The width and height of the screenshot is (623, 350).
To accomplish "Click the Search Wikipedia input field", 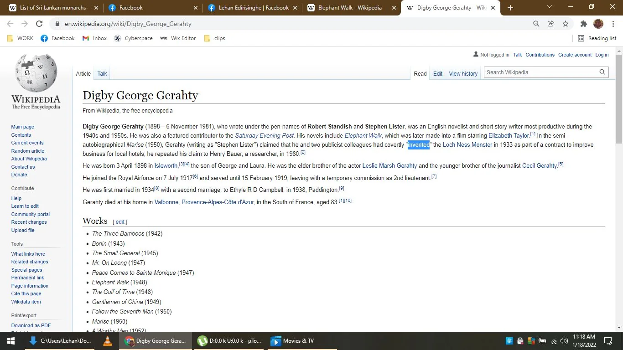I will (541, 72).
